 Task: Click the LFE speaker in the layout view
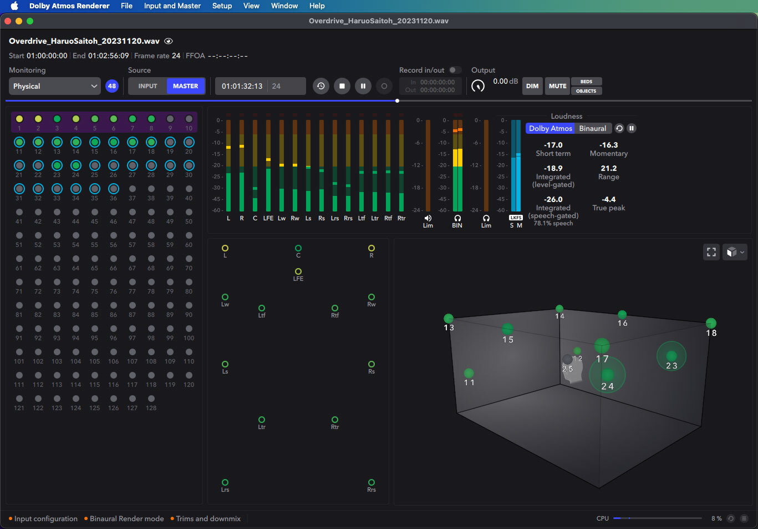pos(298,271)
